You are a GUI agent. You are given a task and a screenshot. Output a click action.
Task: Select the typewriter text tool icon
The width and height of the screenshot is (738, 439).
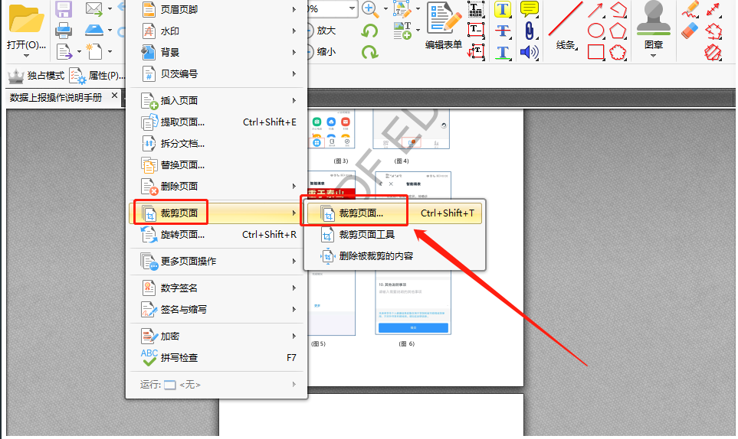476,9
